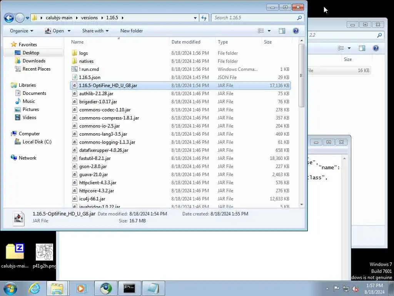Image resolution: width=394 pixels, height=296 pixels.
Task: Select brigadier-1.0.17.jar file
Action: point(180,101)
